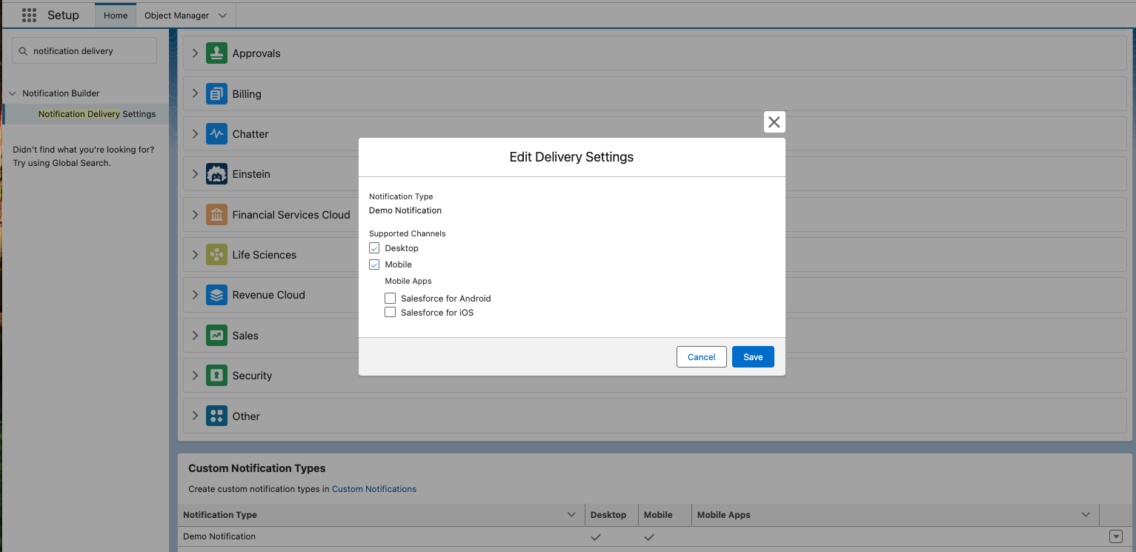Click the Billing category icon

coord(216,93)
